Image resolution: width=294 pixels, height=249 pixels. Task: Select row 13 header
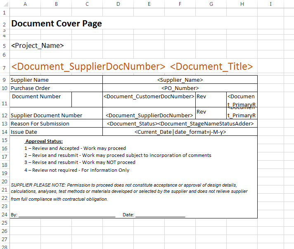pos(5,123)
